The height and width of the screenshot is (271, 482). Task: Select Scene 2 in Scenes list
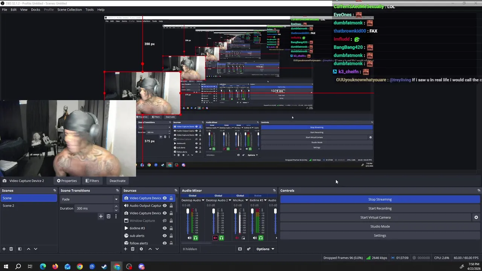click(x=28, y=206)
